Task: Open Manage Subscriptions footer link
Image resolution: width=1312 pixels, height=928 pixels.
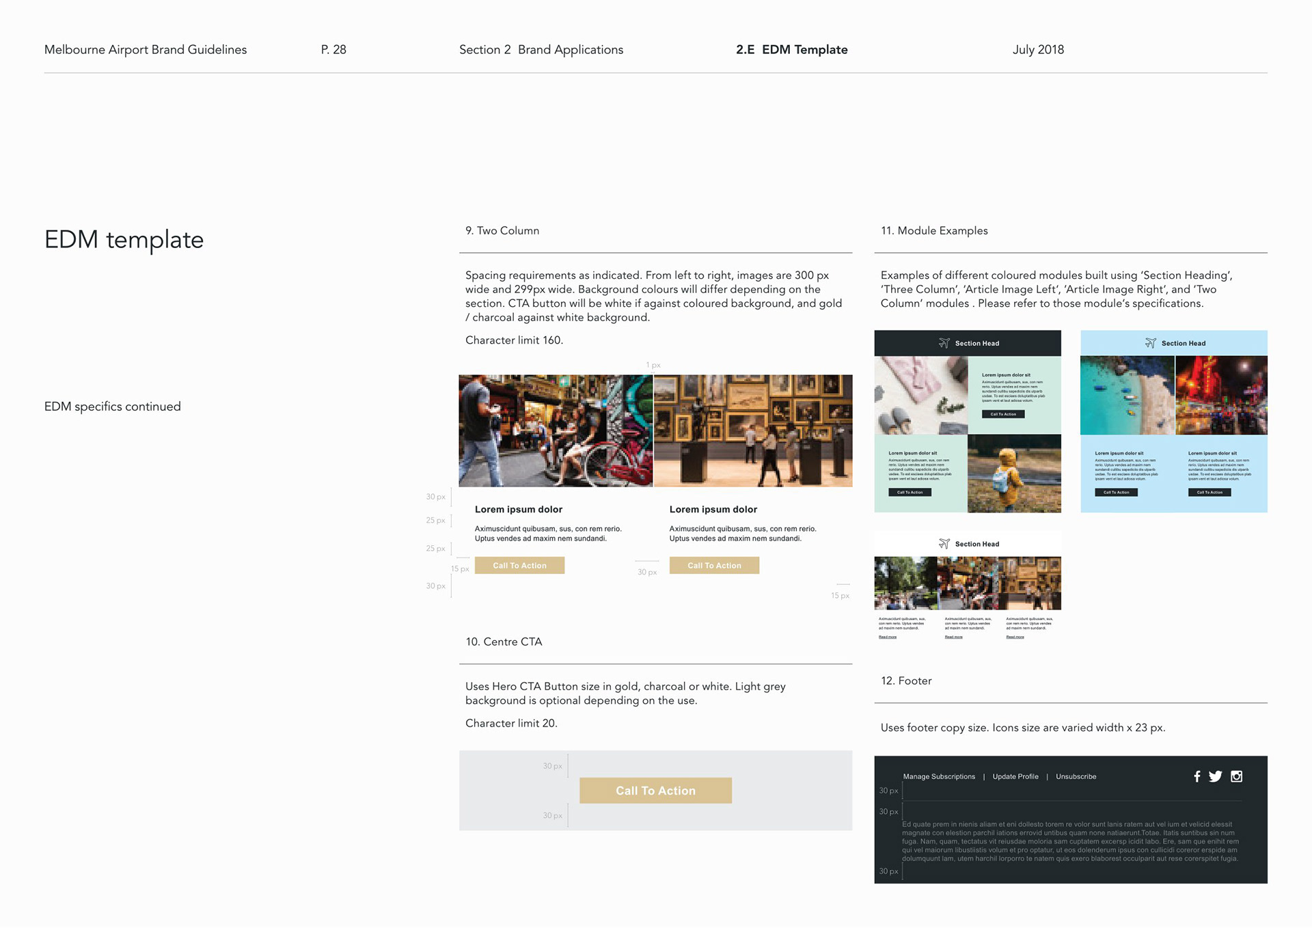Action: coord(939,776)
